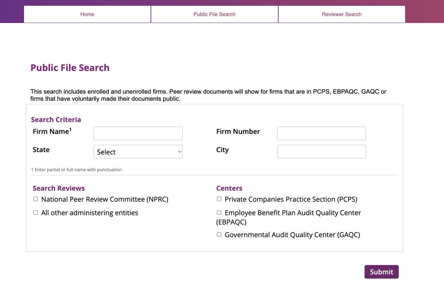Select the Public File Search tab
Screen dimensions: 444x285
tap(214, 14)
